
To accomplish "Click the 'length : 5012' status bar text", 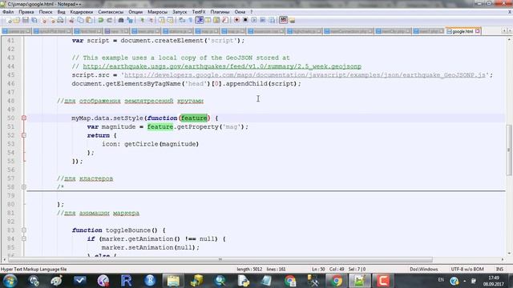I will pyautogui.click(x=249, y=269).
